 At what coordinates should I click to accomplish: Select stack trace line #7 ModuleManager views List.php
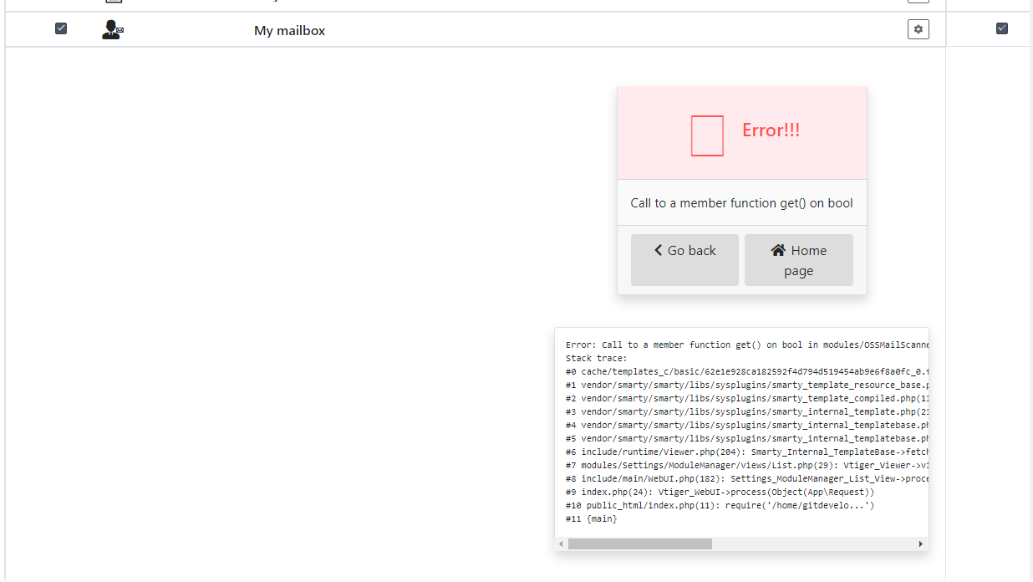(747, 465)
